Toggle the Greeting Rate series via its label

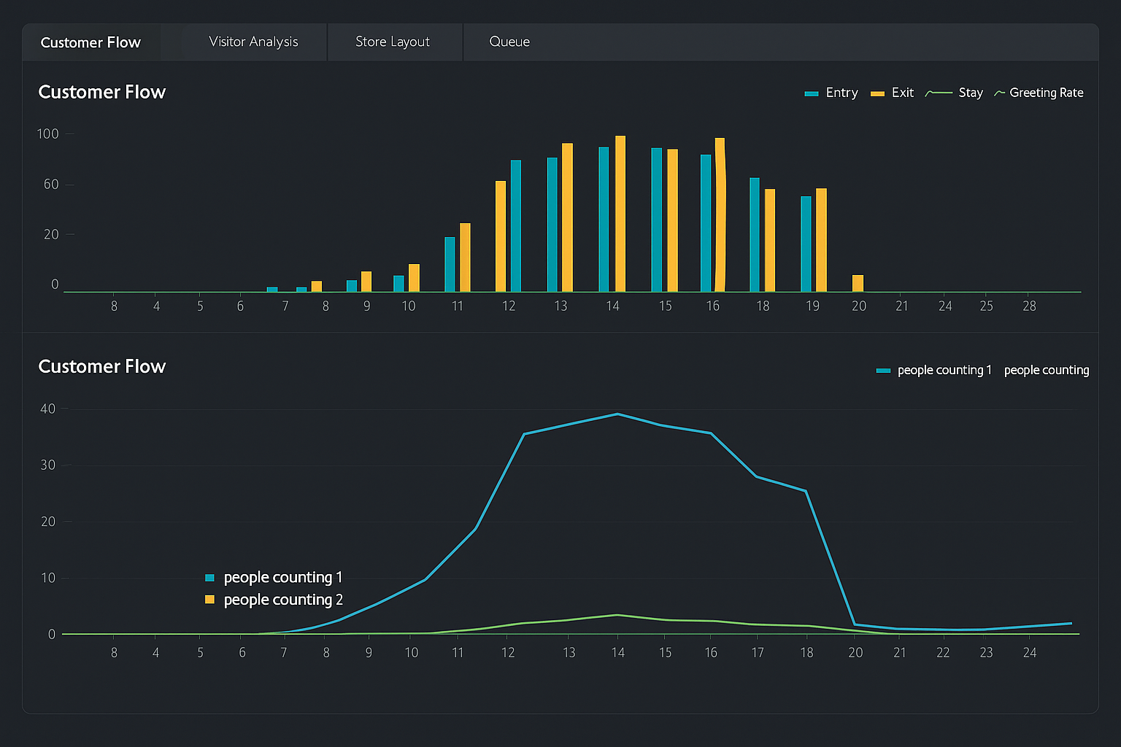(1046, 93)
